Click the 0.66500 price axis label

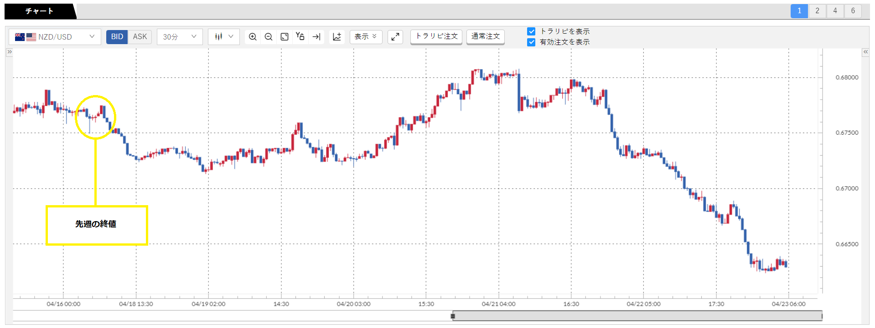click(x=847, y=244)
